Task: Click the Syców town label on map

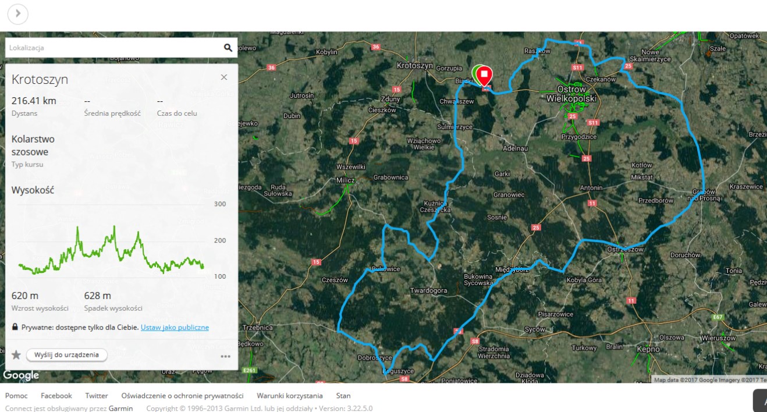Action: coord(535,329)
